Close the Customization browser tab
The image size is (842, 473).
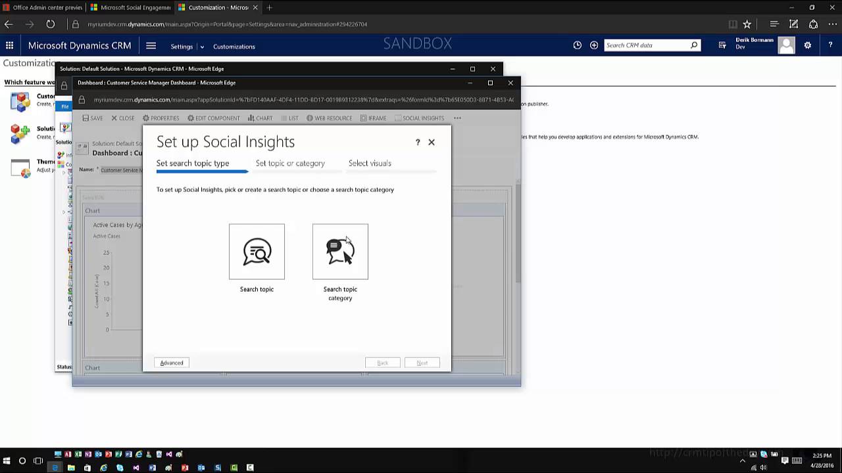[255, 7]
